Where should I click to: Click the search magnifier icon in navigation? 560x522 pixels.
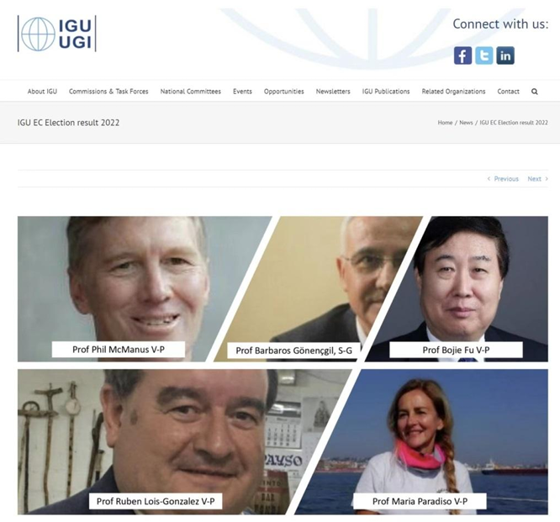pyautogui.click(x=534, y=92)
